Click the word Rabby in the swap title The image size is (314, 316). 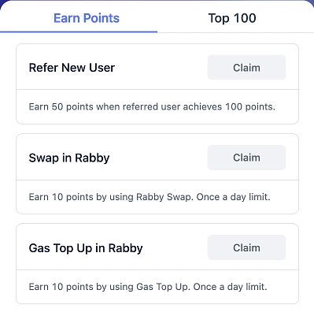click(92, 158)
